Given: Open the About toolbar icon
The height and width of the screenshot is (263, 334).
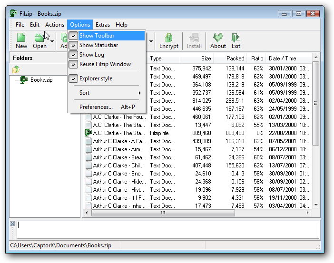Looking at the screenshot, I should 218,38.
